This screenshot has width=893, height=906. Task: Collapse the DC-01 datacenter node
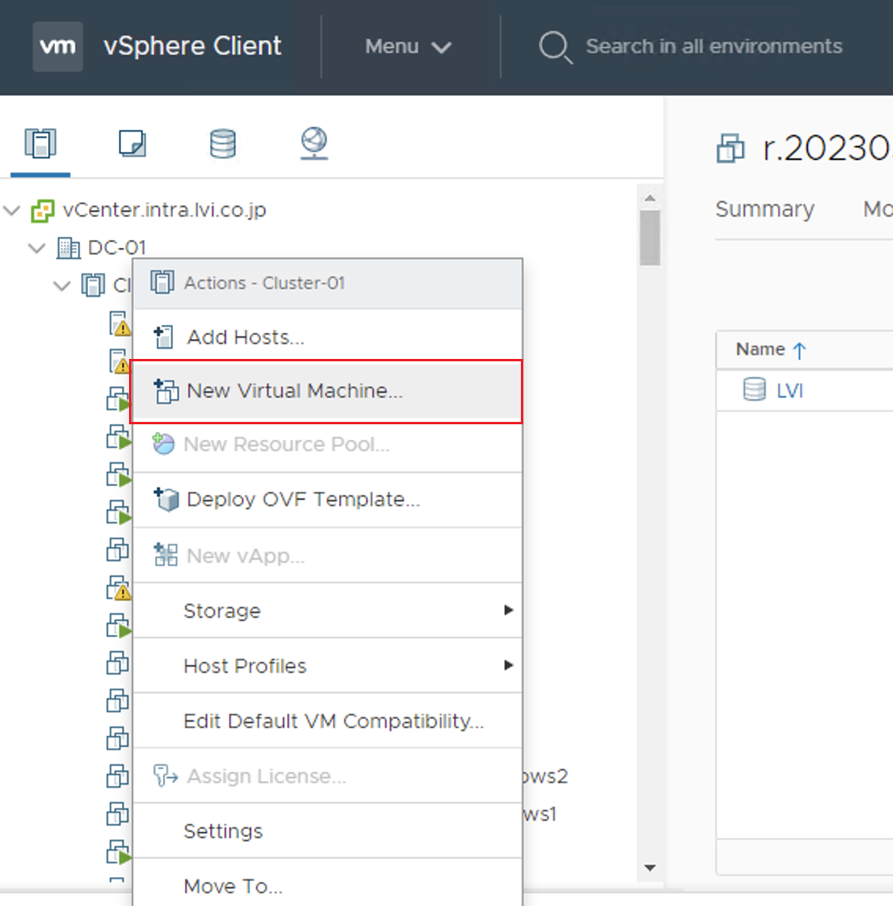37,249
